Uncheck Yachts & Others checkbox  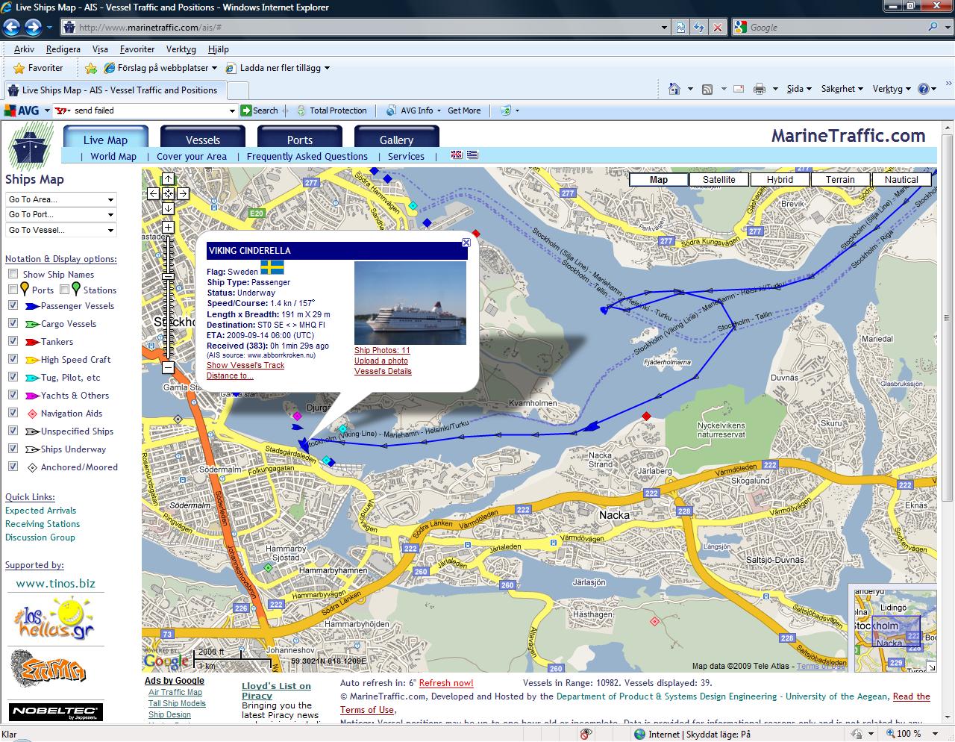pyautogui.click(x=13, y=395)
